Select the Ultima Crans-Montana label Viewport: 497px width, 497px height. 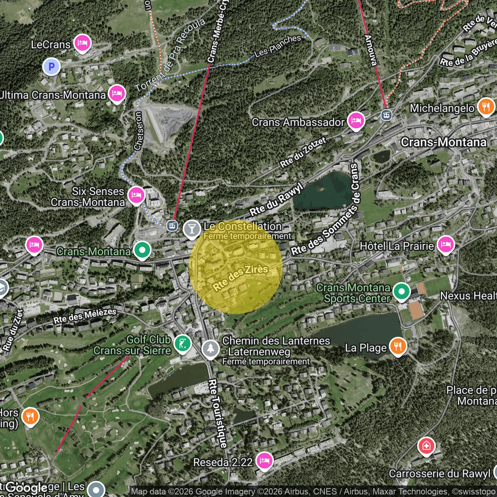pos(52,95)
